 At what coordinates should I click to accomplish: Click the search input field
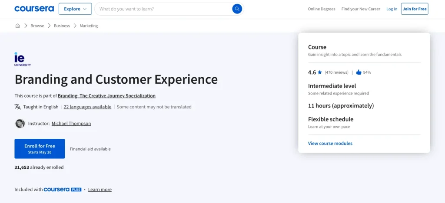(x=163, y=9)
